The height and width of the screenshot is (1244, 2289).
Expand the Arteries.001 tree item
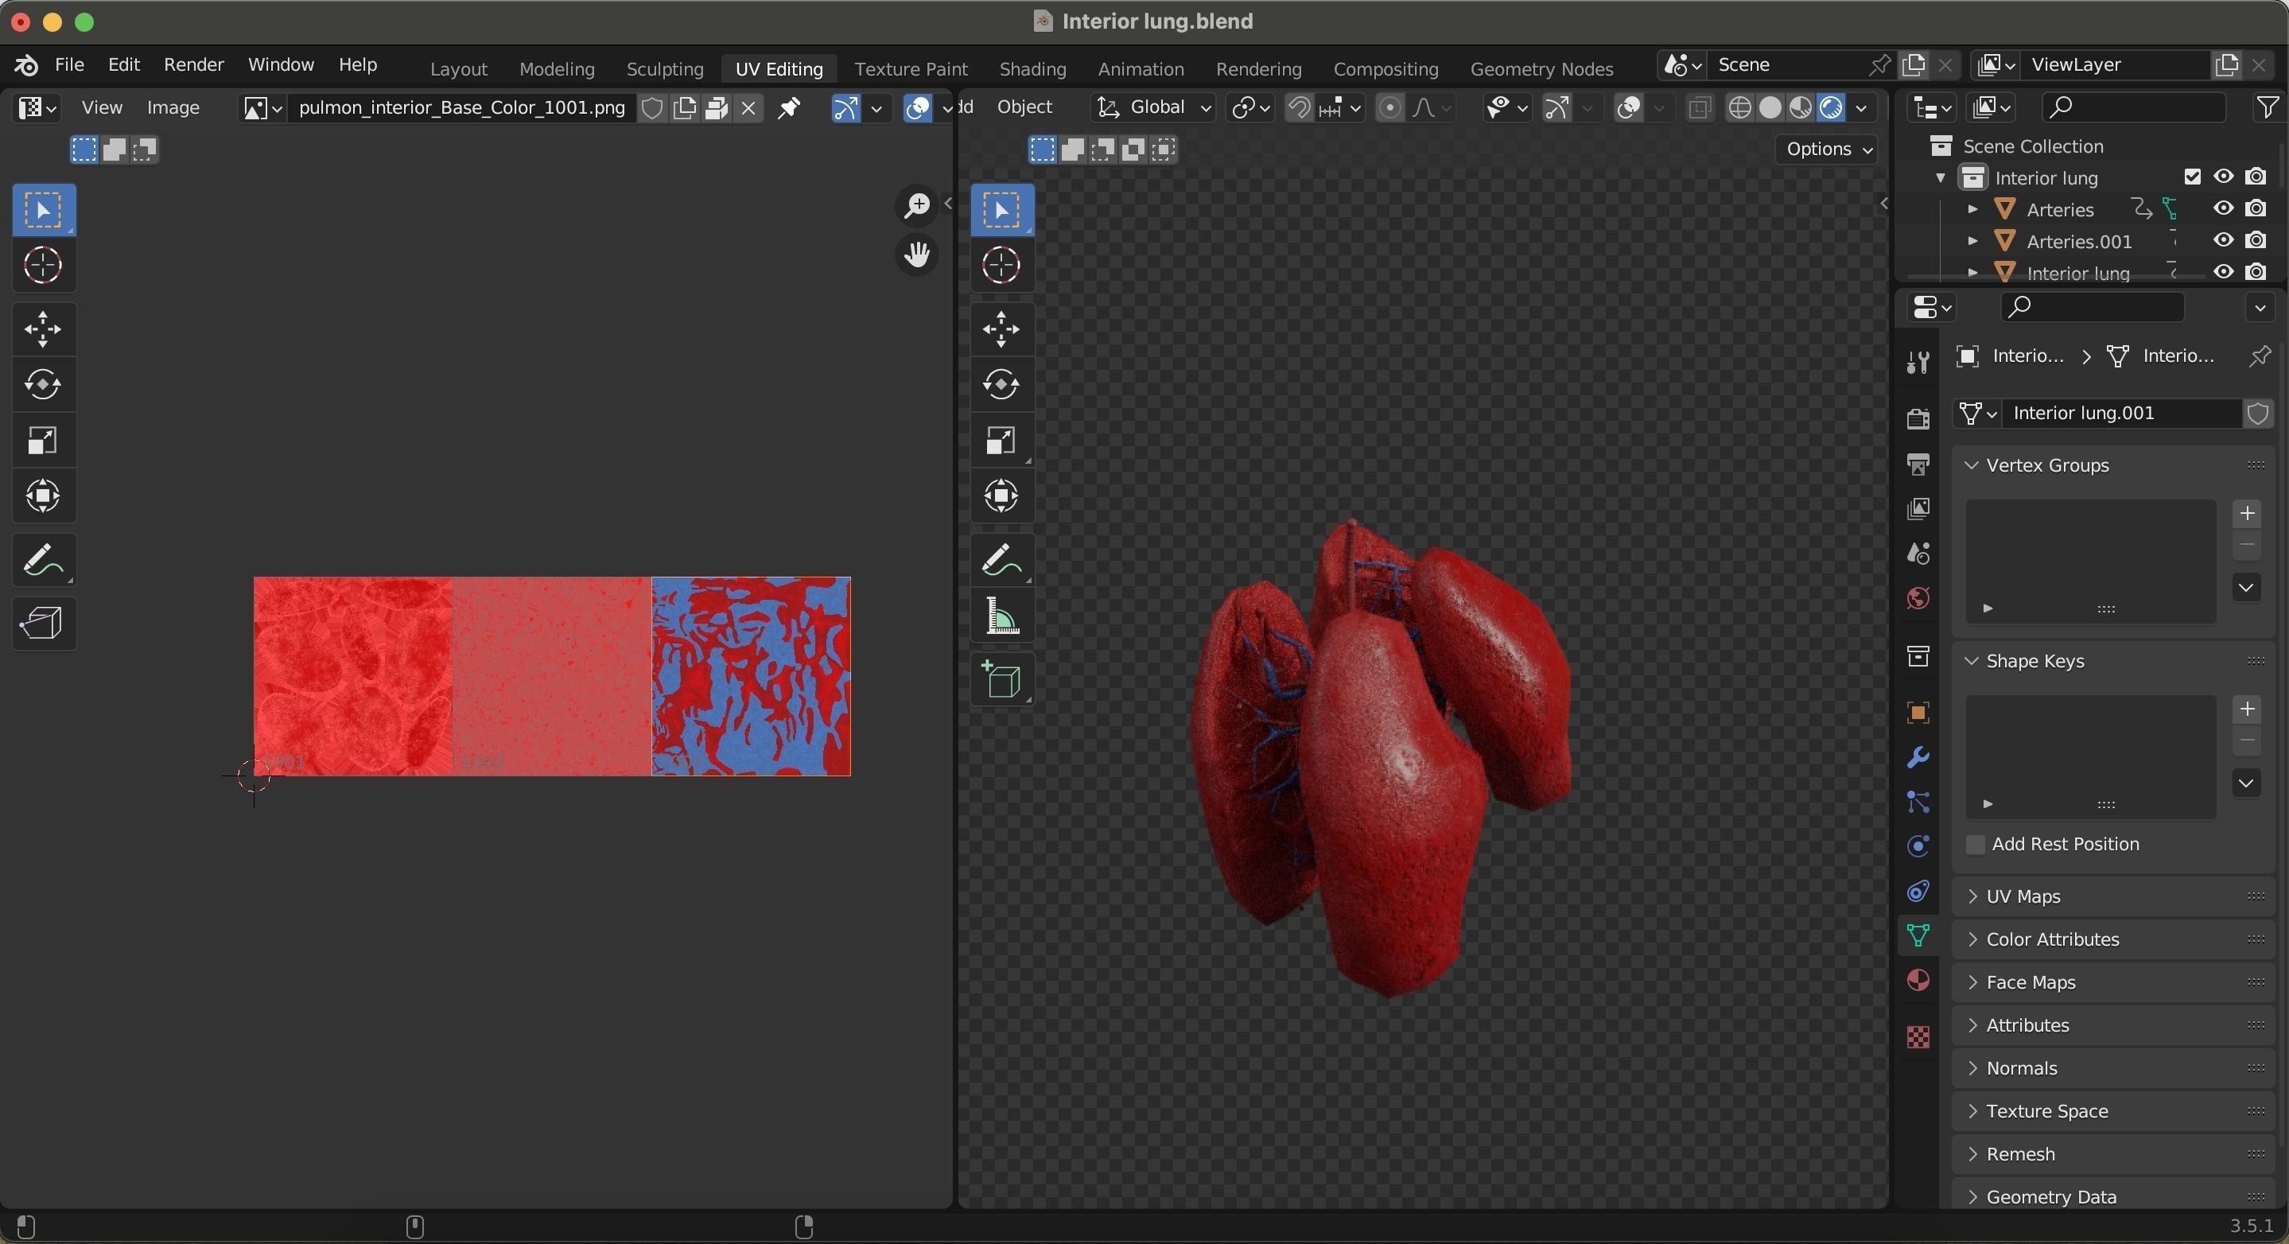[x=1972, y=242]
